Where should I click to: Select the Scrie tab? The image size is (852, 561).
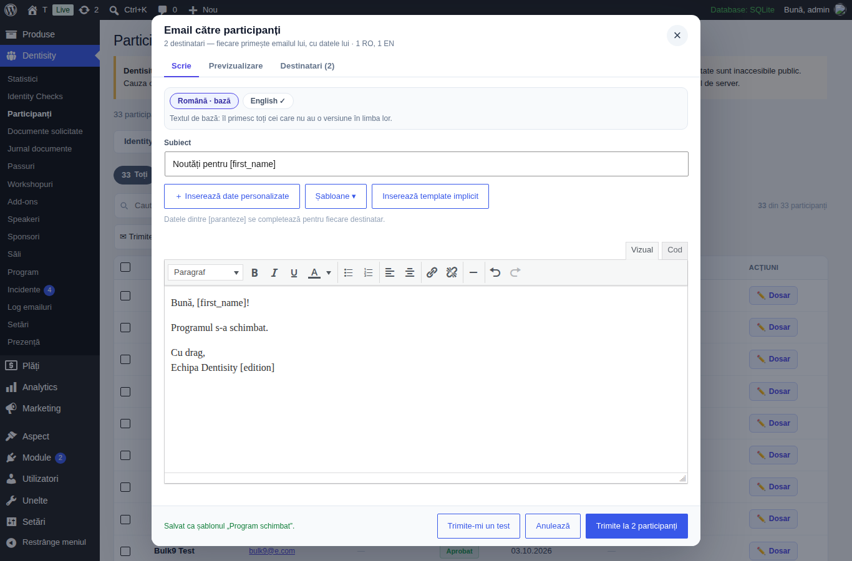click(182, 66)
